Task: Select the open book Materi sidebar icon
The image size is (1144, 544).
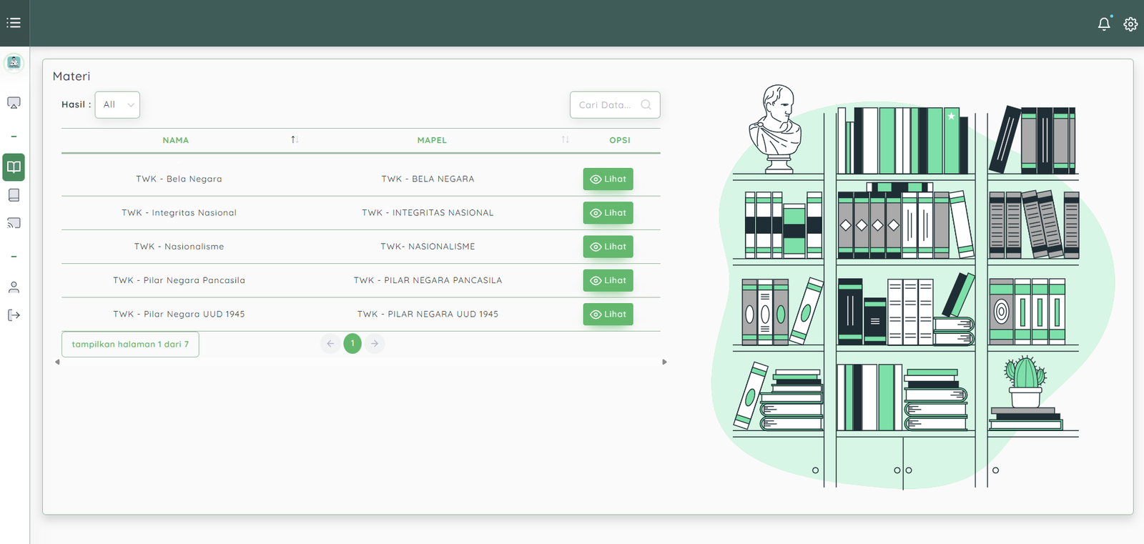Action: click(14, 167)
